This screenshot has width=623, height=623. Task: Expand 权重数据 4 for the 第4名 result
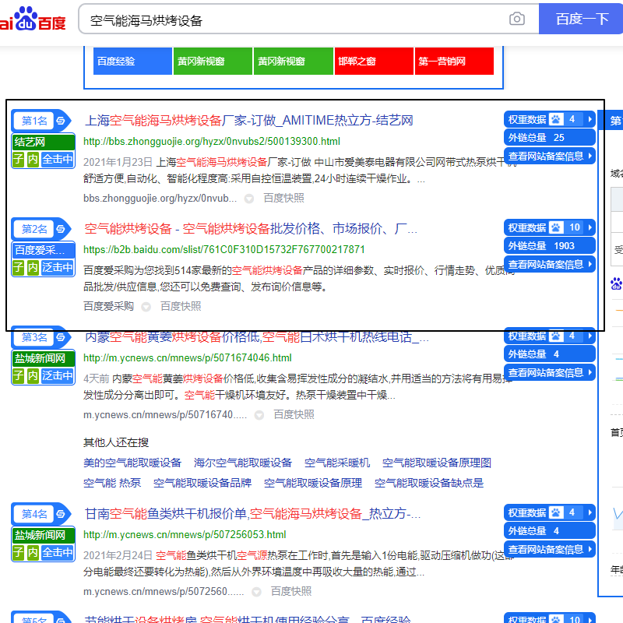pyautogui.click(x=549, y=512)
